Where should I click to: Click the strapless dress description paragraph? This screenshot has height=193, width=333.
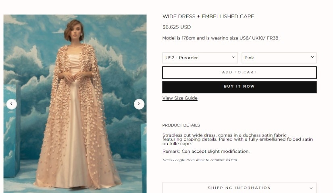click(237, 139)
